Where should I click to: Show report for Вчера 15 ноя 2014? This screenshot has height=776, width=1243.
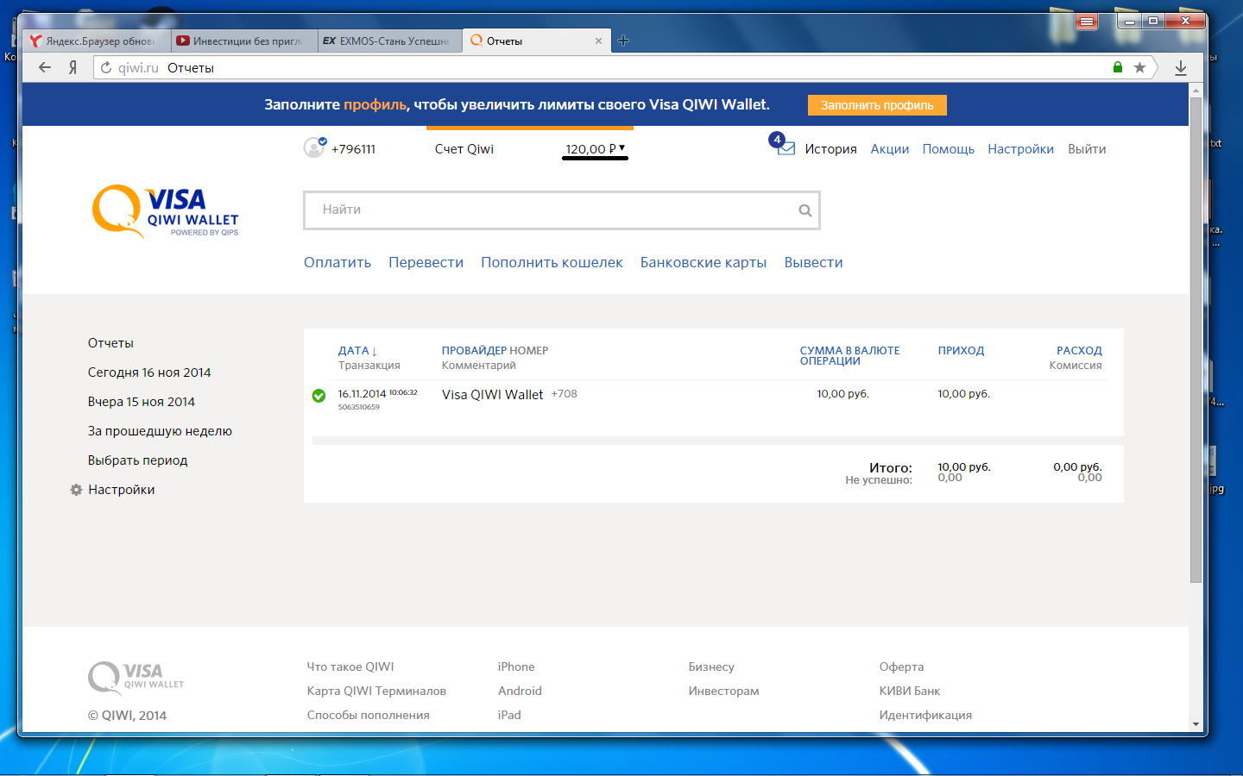click(x=142, y=402)
